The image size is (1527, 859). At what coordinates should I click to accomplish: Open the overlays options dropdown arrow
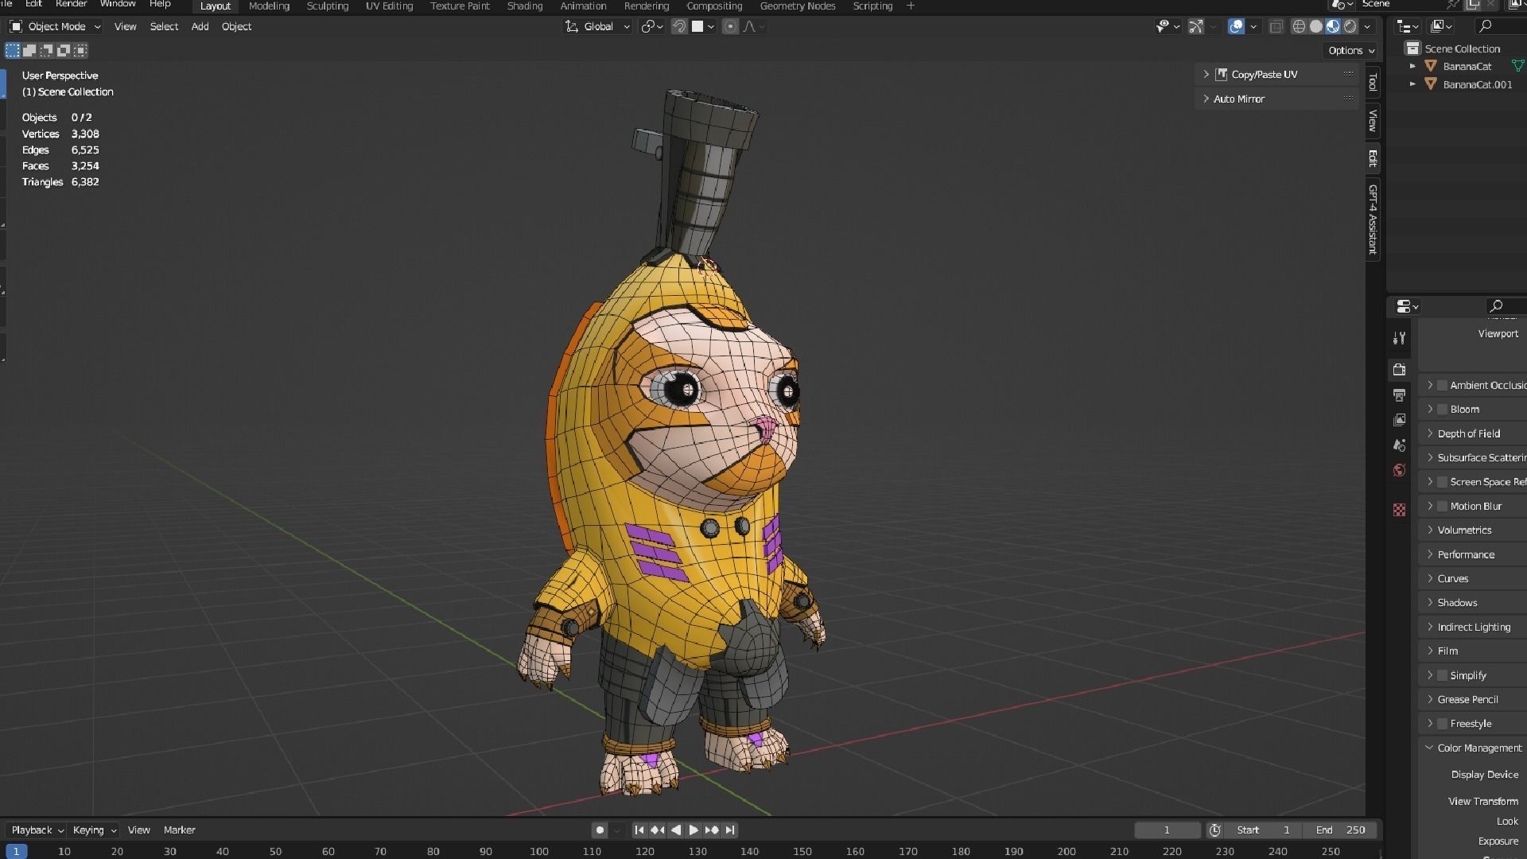pos(1253,26)
